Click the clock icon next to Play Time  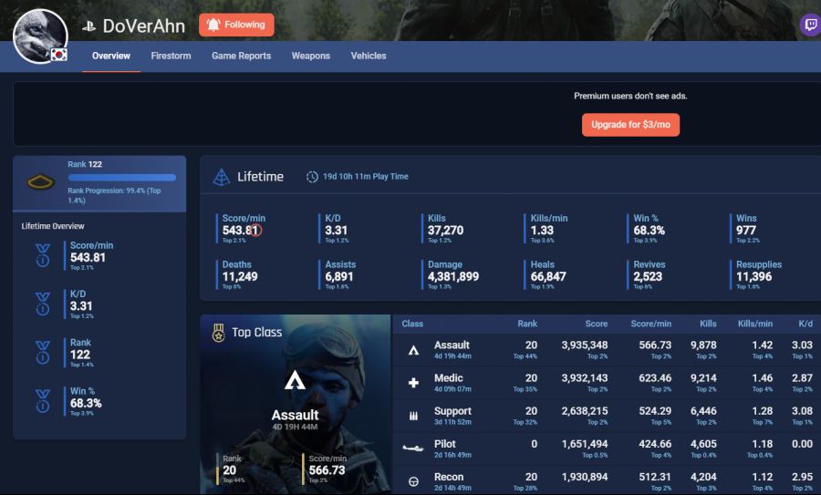click(312, 177)
